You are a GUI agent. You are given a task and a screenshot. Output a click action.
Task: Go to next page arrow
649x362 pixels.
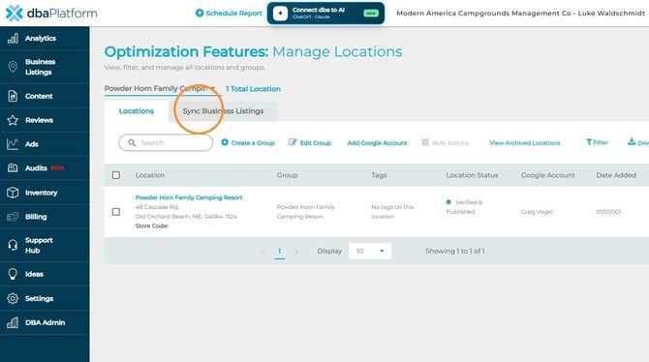pos(296,251)
